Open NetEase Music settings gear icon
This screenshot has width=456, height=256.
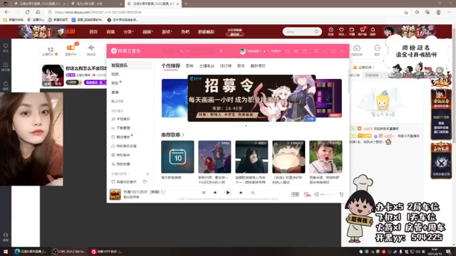296,51
